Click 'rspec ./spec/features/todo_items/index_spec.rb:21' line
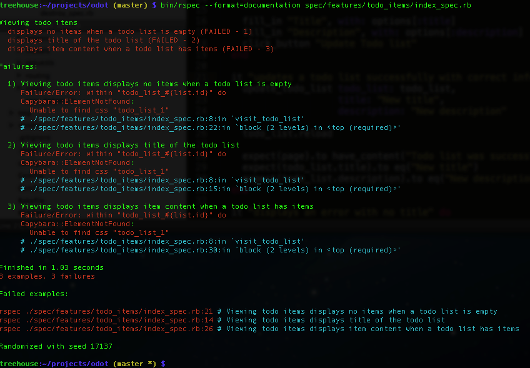The image size is (530, 368). (x=249, y=311)
